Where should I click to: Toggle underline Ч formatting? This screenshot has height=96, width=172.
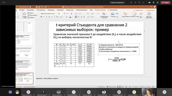point(46,17)
